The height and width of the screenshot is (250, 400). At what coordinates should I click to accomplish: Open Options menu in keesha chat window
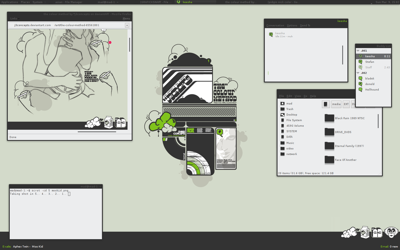(292, 26)
